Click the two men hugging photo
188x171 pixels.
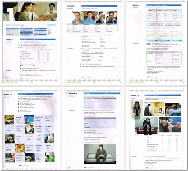[x=173, y=109]
